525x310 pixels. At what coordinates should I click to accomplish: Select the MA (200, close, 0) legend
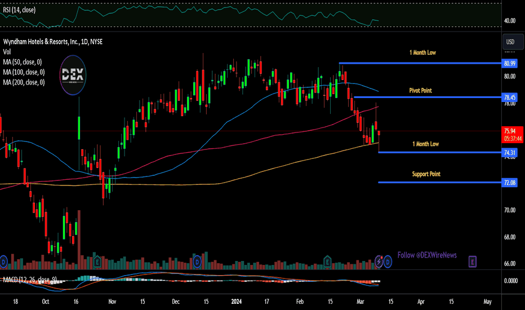coord(24,82)
